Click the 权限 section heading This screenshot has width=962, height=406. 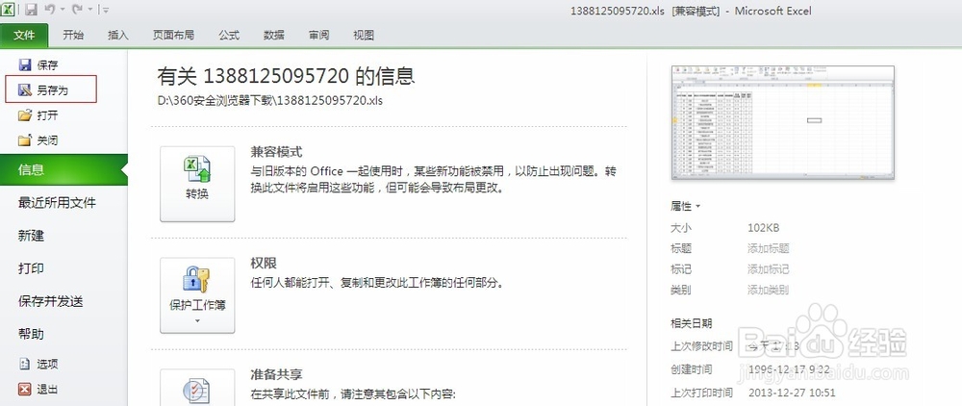pos(264,263)
